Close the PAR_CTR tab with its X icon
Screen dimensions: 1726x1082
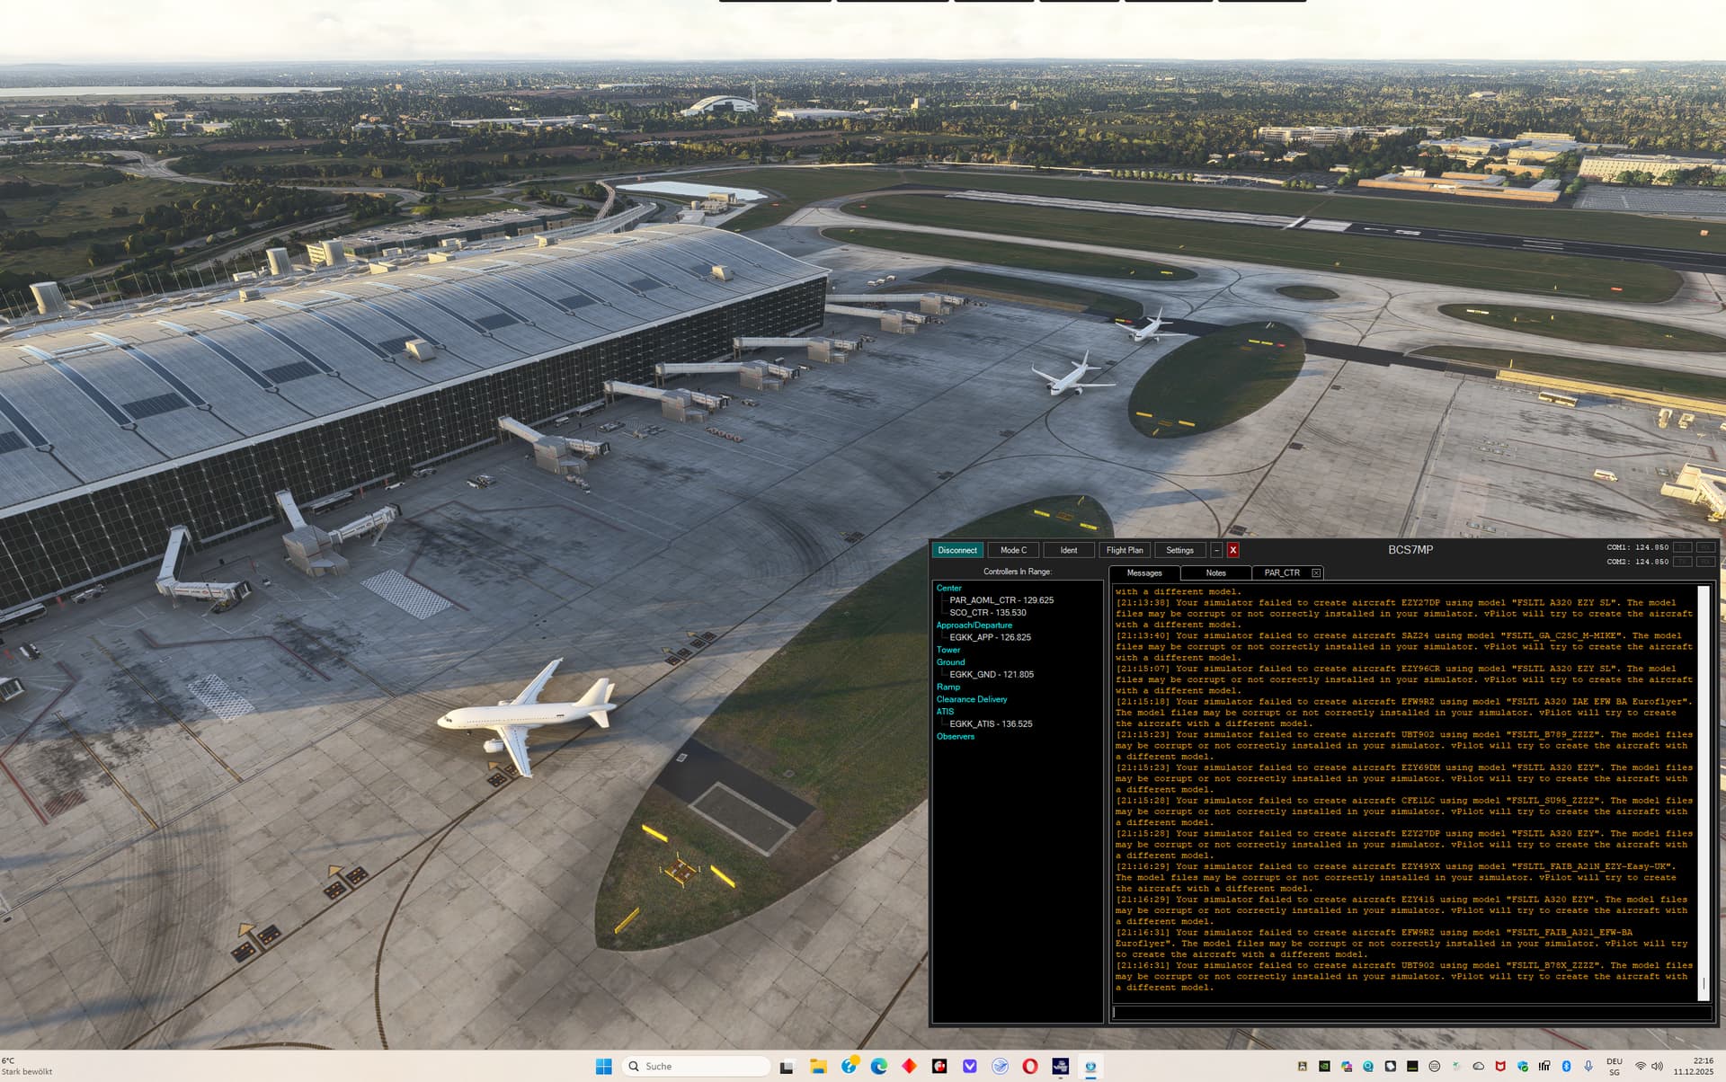(x=1316, y=572)
